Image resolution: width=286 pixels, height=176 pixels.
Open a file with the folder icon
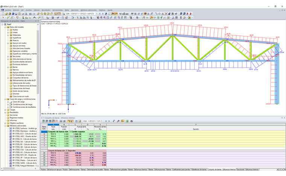(6, 14)
